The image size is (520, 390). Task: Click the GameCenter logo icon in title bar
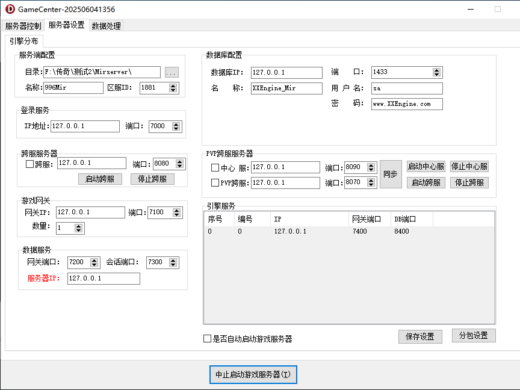coord(10,9)
